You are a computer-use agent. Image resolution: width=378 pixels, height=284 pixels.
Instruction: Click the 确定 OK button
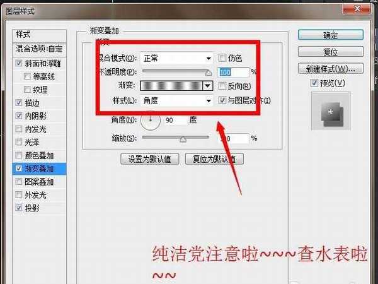331,35
